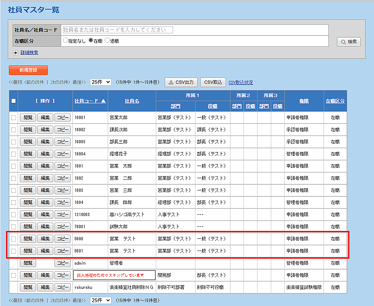The width and height of the screenshot is (374, 306).
Task: Sort by 権限 column header
Action: coord(304,101)
